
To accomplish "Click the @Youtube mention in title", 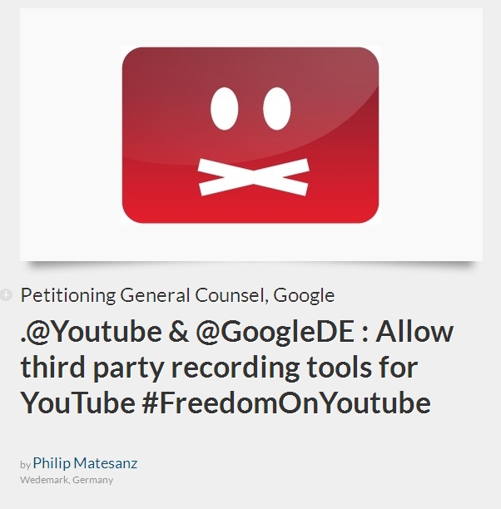I will pyautogui.click(x=93, y=332).
